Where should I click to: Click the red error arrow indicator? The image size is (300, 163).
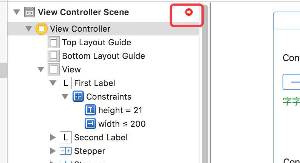[189, 12]
